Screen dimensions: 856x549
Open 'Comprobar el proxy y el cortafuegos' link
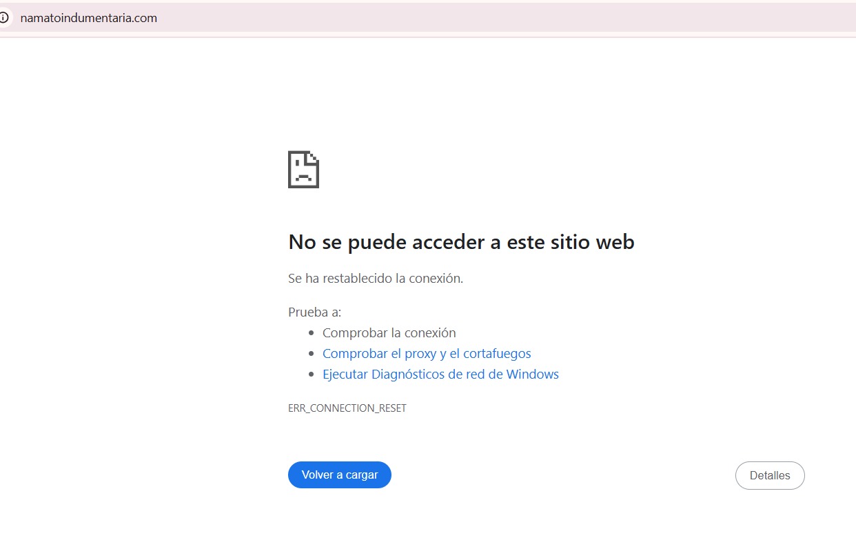point(427,353)
